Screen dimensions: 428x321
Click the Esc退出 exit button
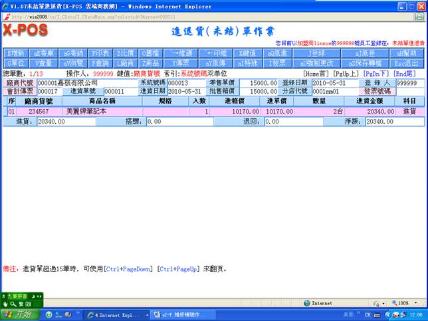pyautogui.click(x=408, y=62)
